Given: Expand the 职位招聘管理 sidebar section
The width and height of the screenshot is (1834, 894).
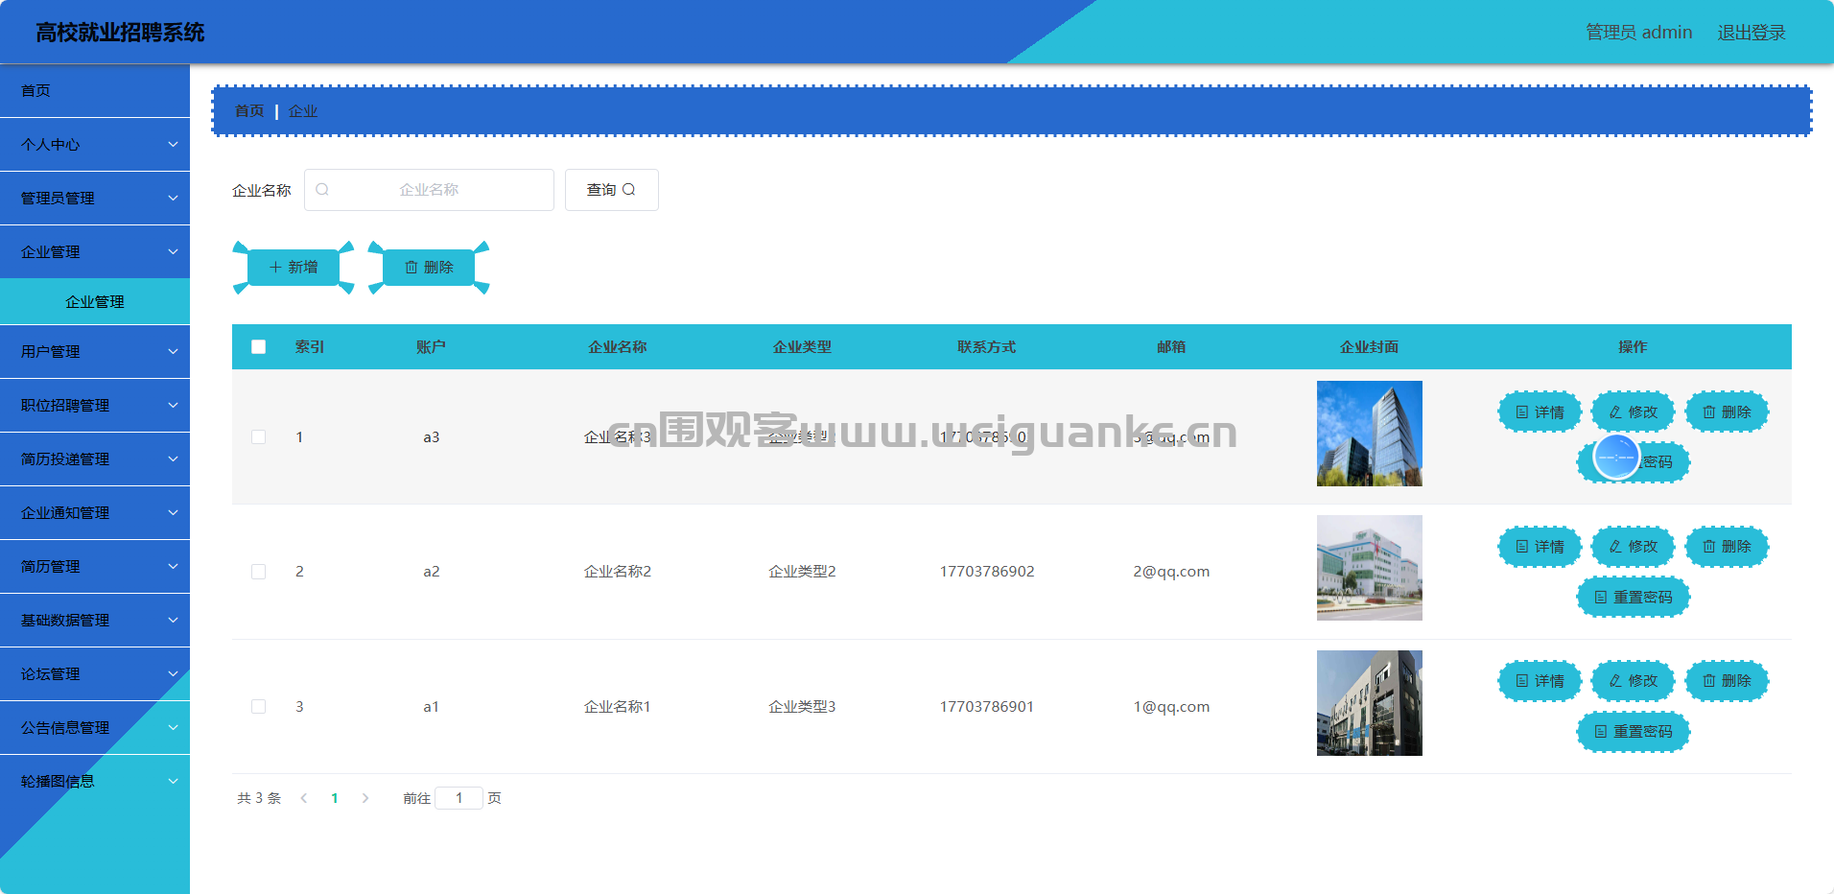Looking at the screenshot, I should [x=95, y=406].
